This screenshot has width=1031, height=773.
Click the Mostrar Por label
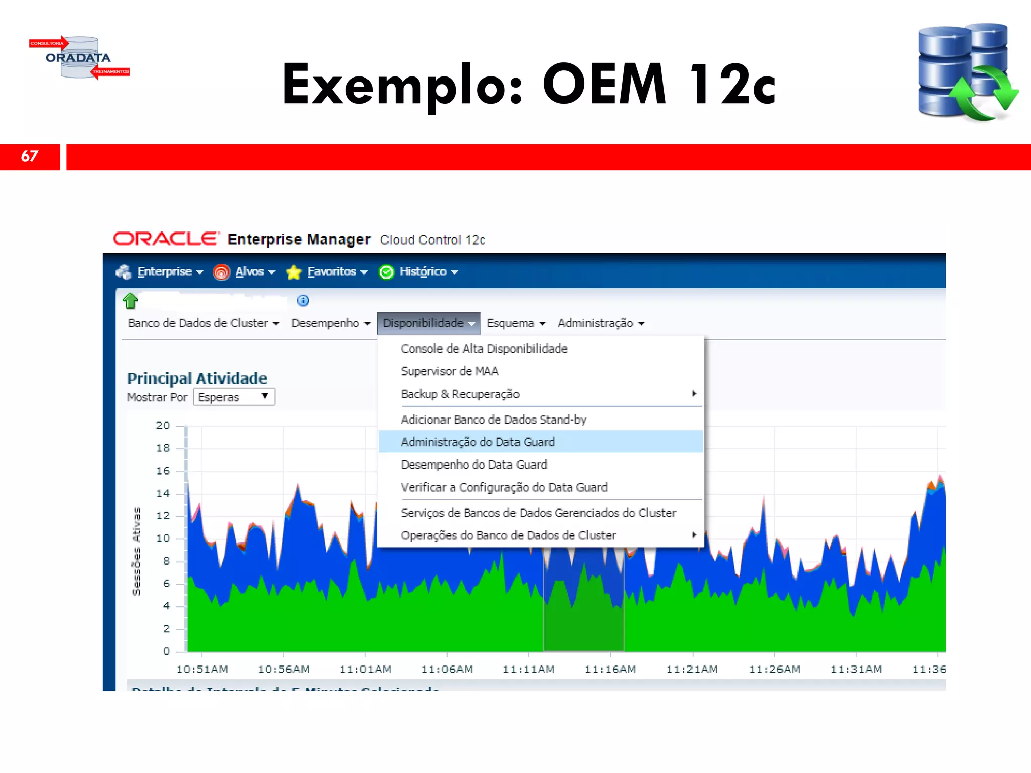(x=157, y=397)
